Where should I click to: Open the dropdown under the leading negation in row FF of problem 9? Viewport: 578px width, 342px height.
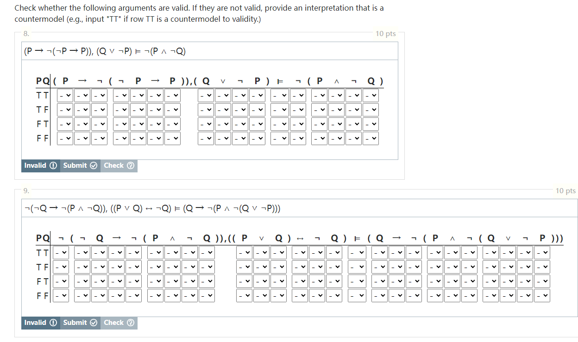61,295
